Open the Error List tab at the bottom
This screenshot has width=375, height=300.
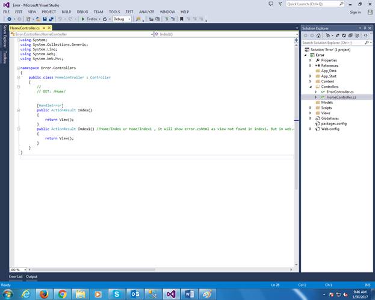click(x=16, y=277)
